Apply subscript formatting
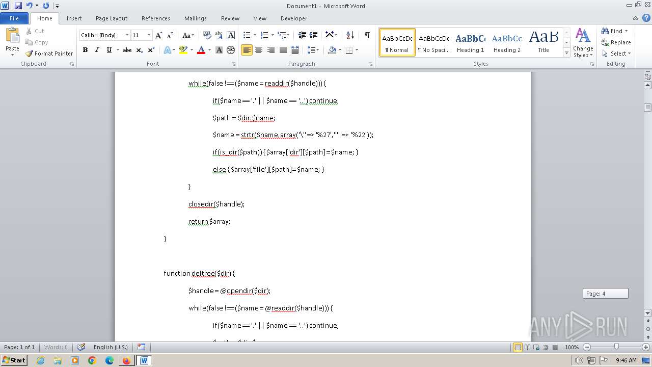 click(x=140, y=50)
